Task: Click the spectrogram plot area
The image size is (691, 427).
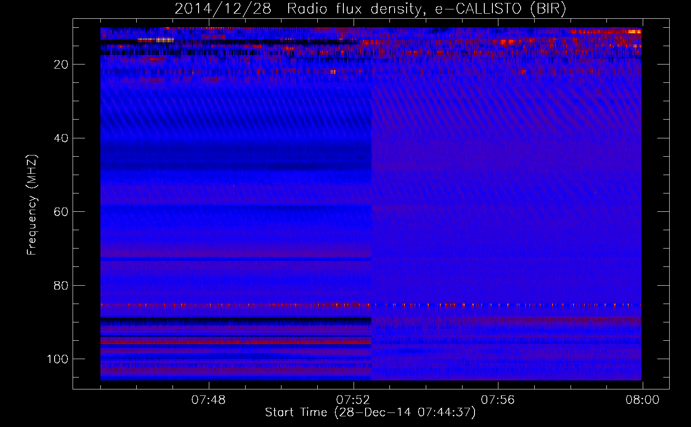Action: [x=371, y=204]
